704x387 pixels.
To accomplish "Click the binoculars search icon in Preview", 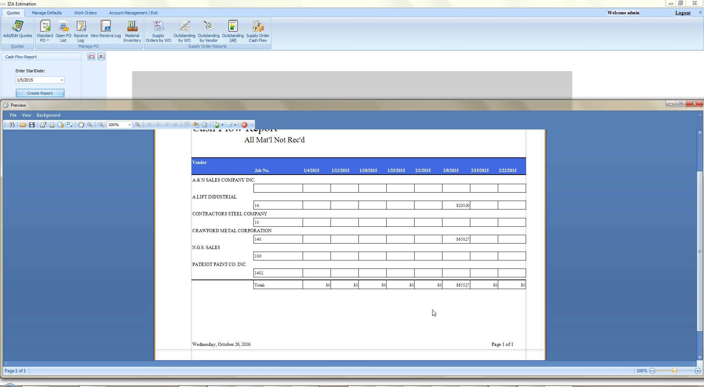I will point(12,125).
